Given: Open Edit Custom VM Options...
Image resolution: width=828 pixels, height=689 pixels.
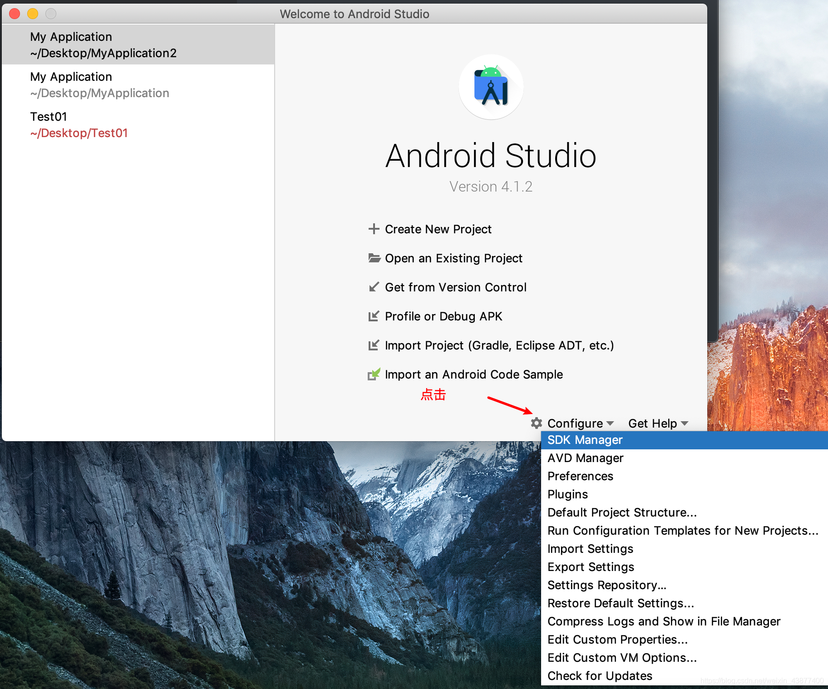Looking at the screenshot, I should coord(685,658).
